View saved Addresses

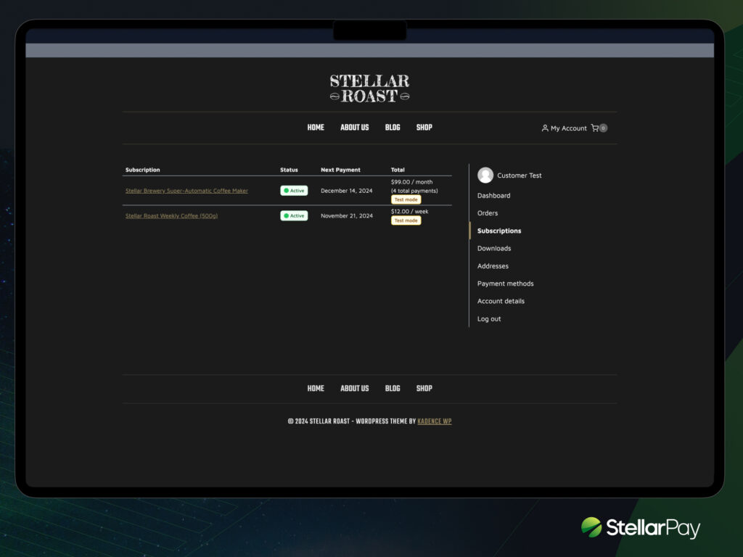[492, 265]
